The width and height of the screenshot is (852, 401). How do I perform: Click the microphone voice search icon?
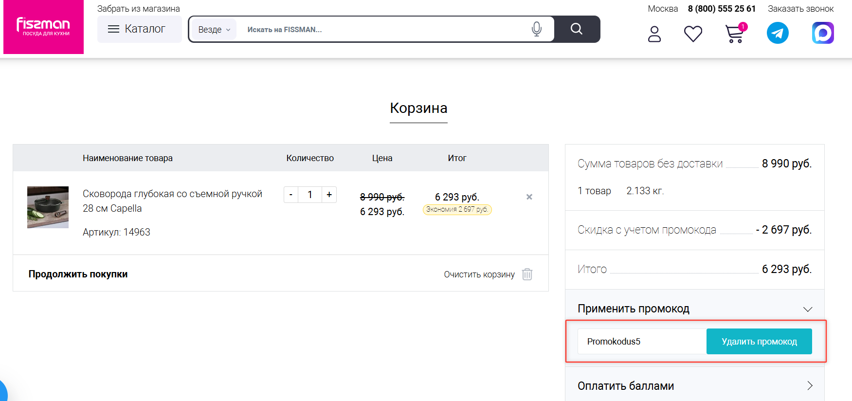536,29
